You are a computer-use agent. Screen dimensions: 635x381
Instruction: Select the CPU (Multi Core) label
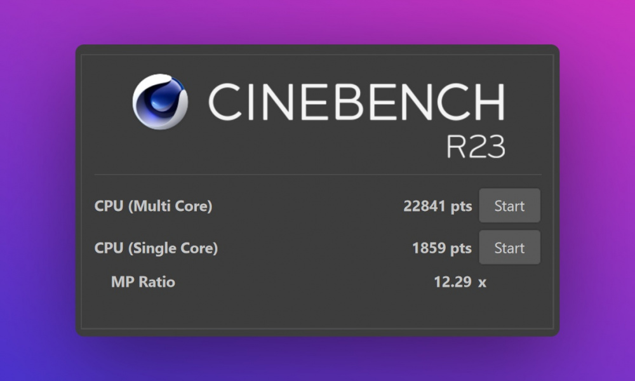click(153, 206)
